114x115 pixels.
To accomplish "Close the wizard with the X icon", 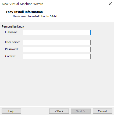I will (110, 4).
